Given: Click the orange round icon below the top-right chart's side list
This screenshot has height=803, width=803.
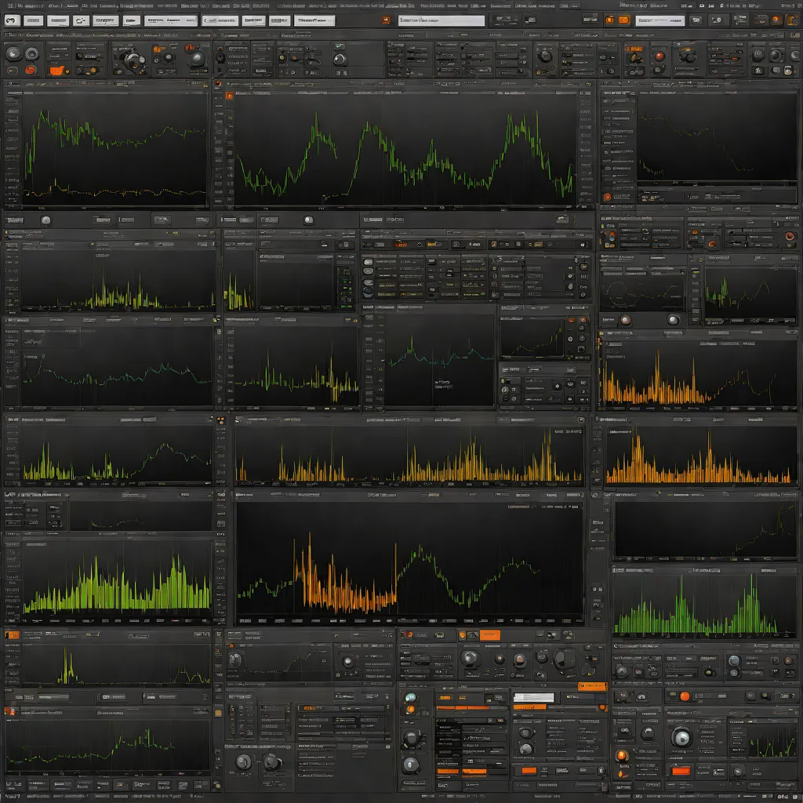Looking at the screenshot, I should pyautogui.click(x=608, y=197).
